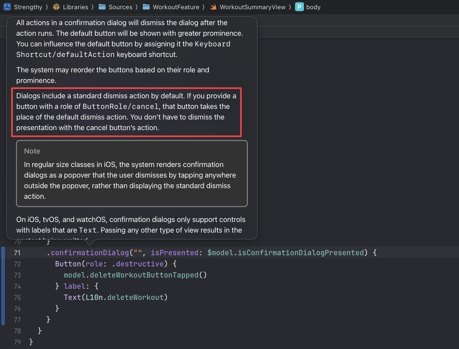Click paragraph starting "All actions in a confirmation"

point(130,39)
